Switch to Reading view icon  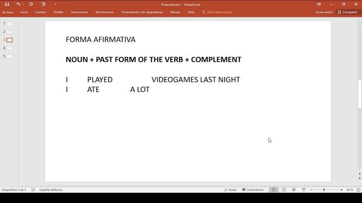[294, 189]
